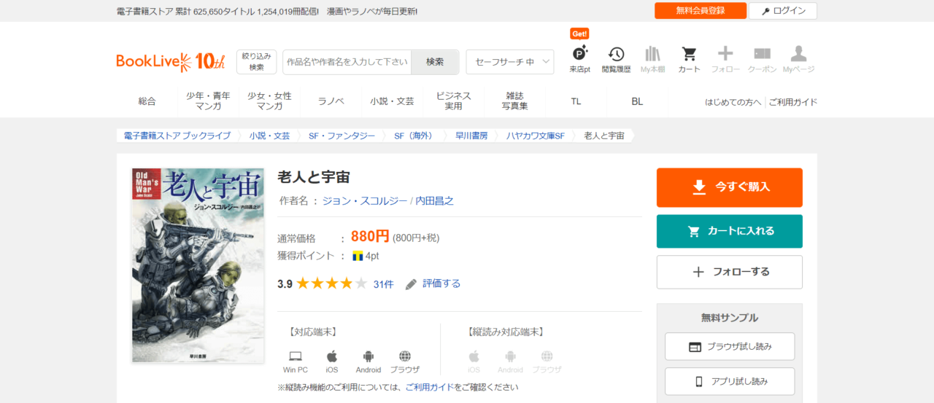
Task: Click the search text input field
Action: pyautogui.click(x=347, y=62)
